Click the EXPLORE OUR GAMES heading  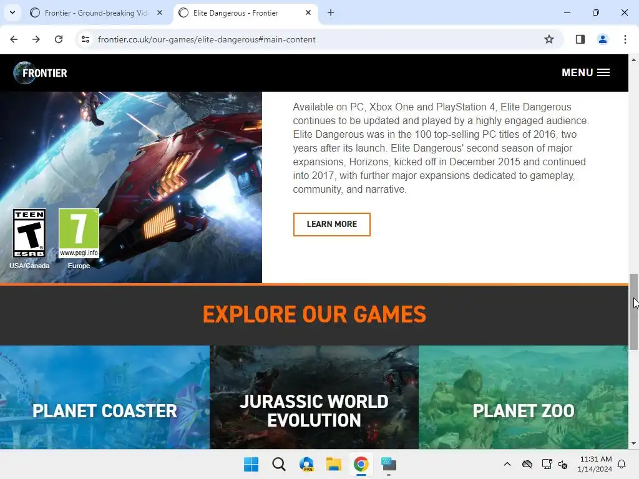(315, 314)
